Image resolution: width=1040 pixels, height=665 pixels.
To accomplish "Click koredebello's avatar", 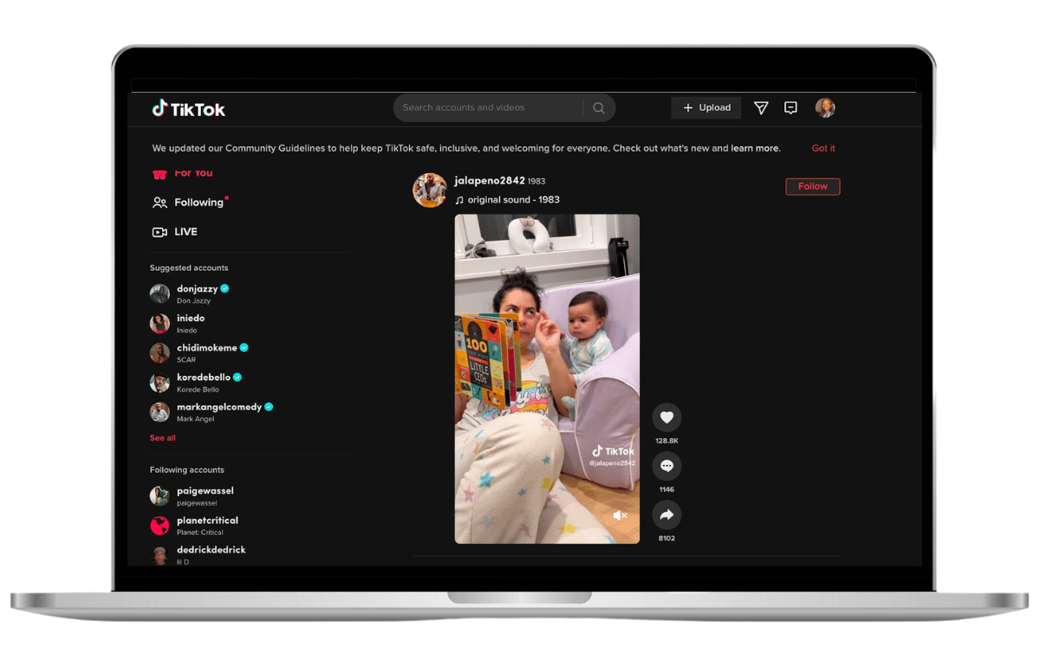I will 159,382.
